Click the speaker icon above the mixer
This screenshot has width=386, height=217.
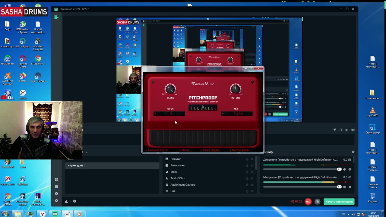point(353,130)
